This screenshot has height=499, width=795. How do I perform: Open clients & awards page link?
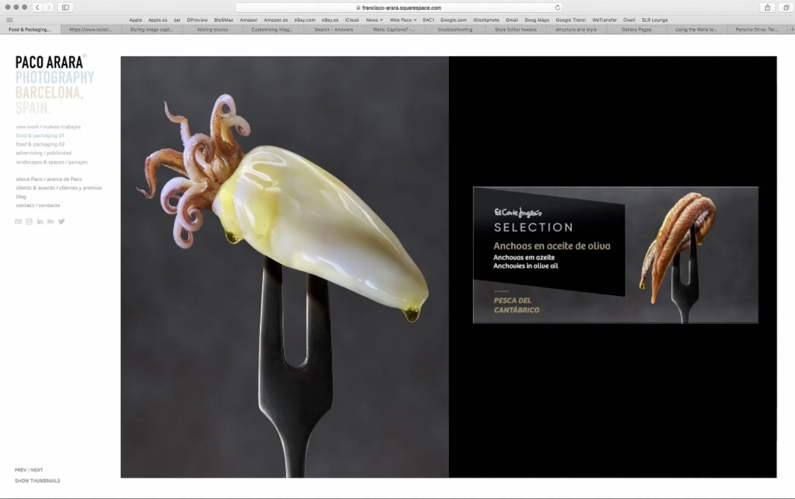pyautogui.click(x=59, y=188)
